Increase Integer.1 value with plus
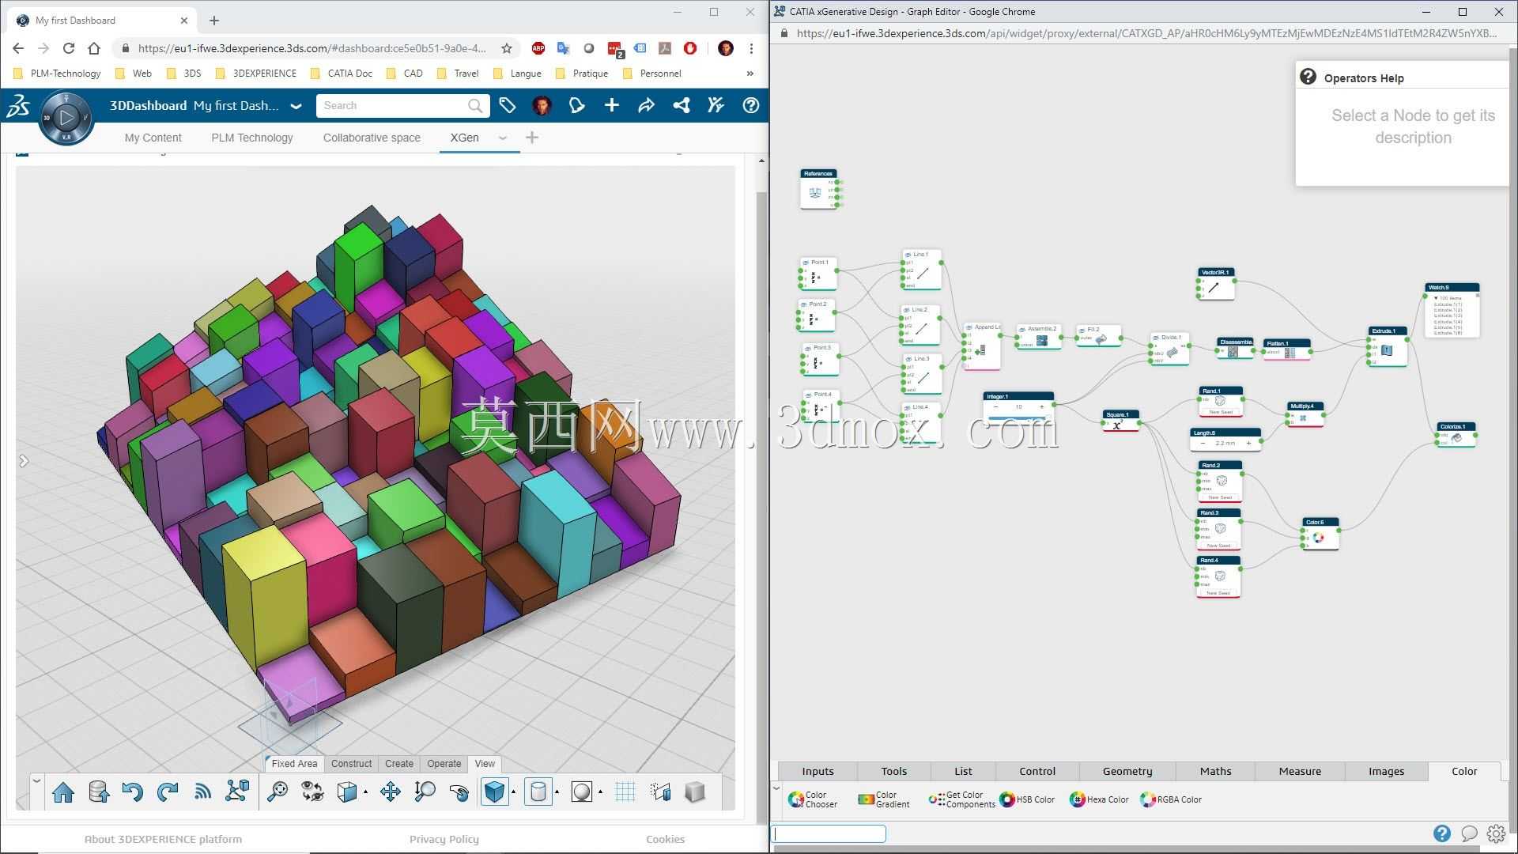1518x854 pixels. (x=1042, y=407)
